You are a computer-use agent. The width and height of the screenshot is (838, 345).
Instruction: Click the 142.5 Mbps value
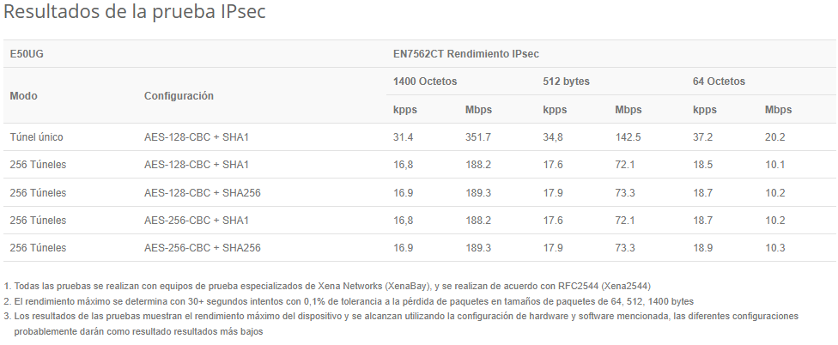(x=628, y=137)
